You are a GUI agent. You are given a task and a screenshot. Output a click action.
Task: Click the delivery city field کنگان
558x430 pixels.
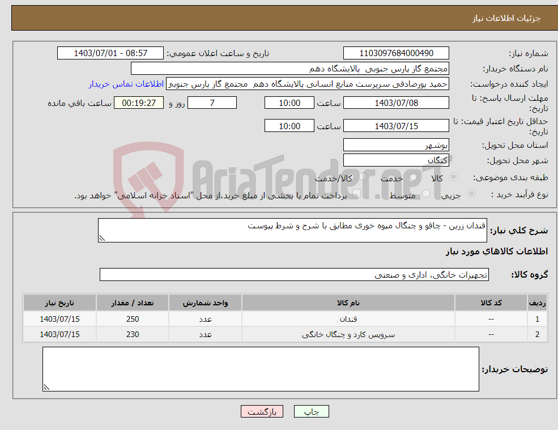396,160
